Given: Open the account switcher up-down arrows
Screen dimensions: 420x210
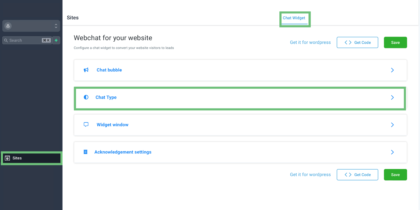Looking at the screenshot, I should pos(56,26).
